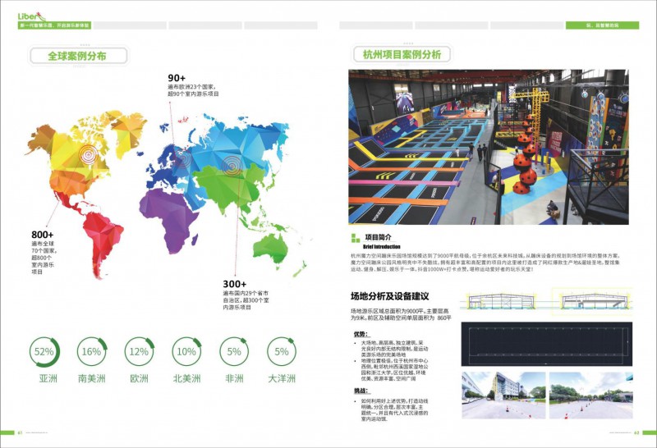Screen dimensions: 657x448
Task: Click the green square beside 项目简介
Action: 356,239
